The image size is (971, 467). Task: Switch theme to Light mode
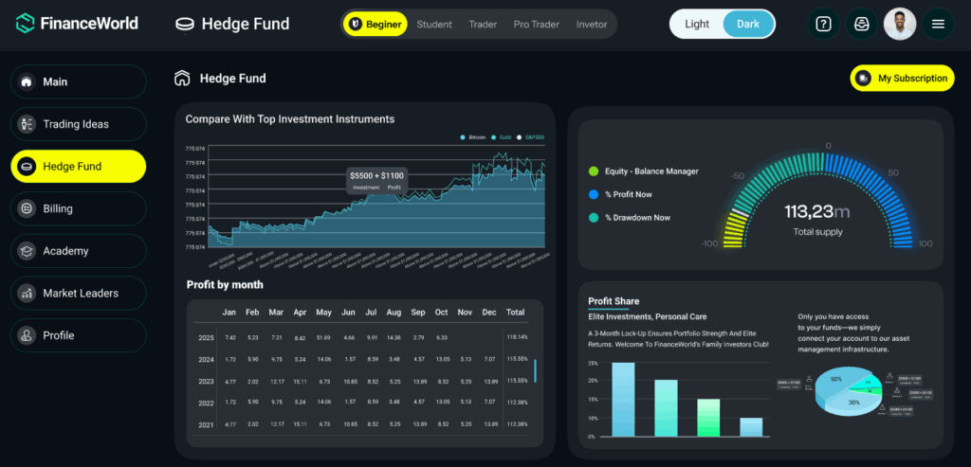(x=697, y=25)
